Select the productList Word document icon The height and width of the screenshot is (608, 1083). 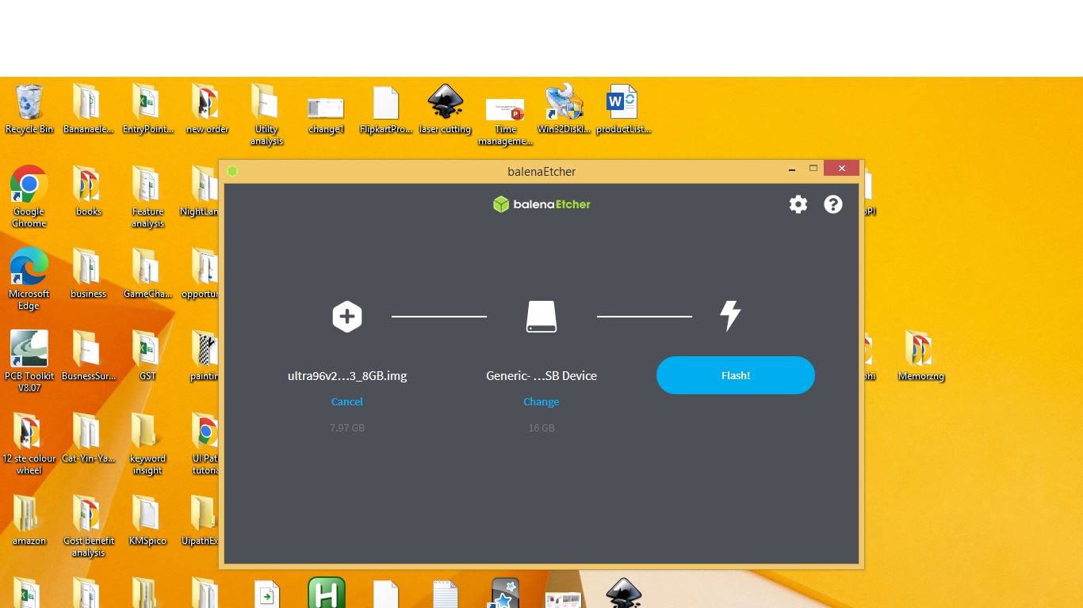(623, 109)
